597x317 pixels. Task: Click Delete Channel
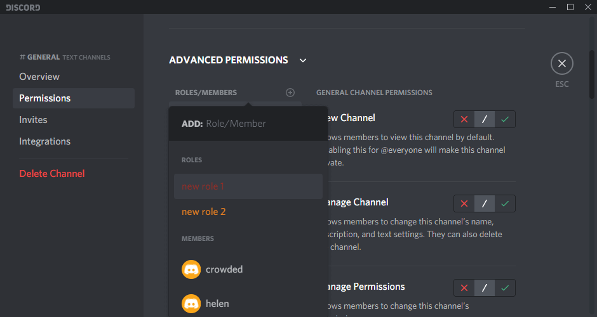(x=52, y=174)
